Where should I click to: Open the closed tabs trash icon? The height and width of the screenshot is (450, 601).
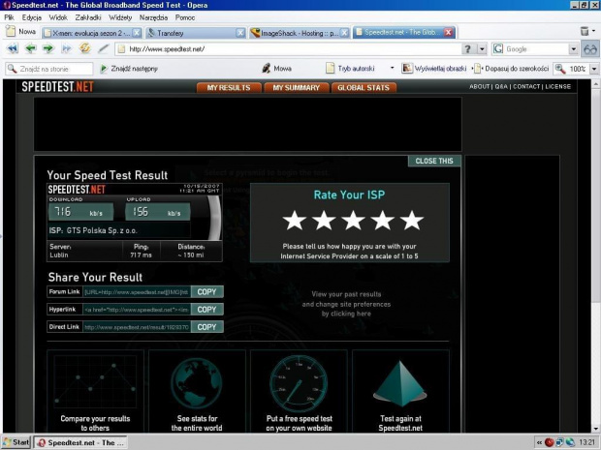585,32
